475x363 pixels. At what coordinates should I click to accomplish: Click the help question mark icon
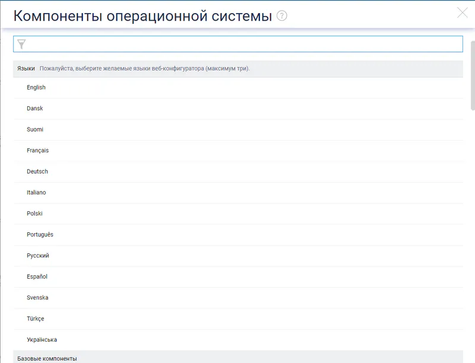[281, 15]
